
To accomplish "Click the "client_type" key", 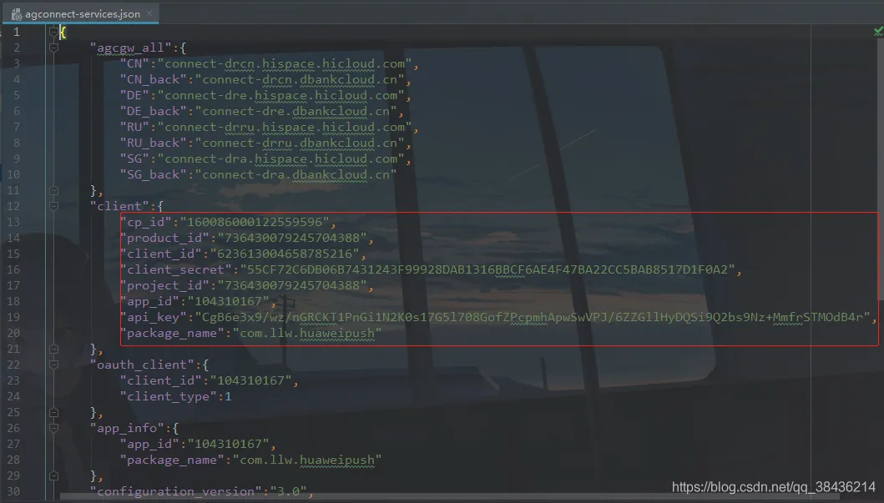I will click(x=169, y=396).
